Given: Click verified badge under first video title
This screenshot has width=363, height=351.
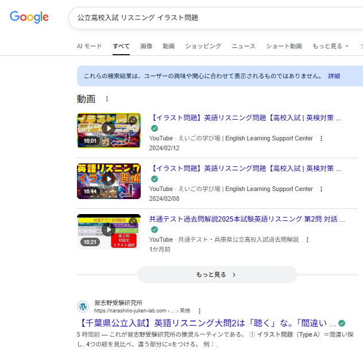Looking at the screenshot, I should [x=154, y=129].
